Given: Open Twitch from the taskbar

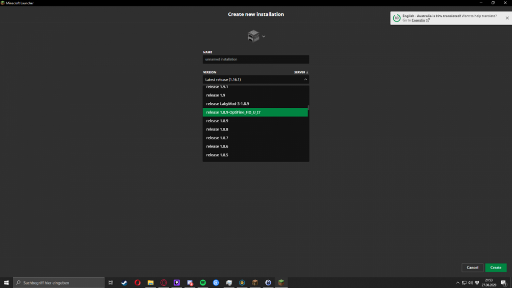Looking at the screenshot, I should pos(177,282).
